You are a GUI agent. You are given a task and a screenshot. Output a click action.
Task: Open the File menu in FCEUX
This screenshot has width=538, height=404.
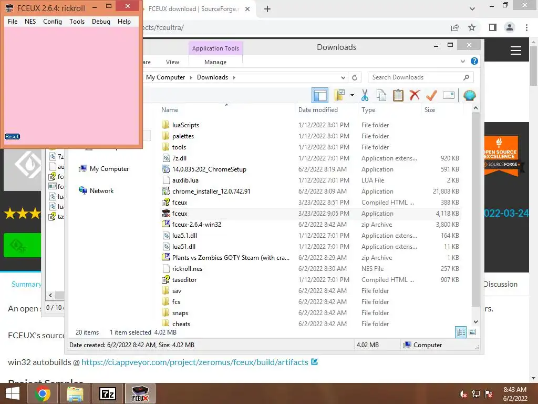click(13, 21)
